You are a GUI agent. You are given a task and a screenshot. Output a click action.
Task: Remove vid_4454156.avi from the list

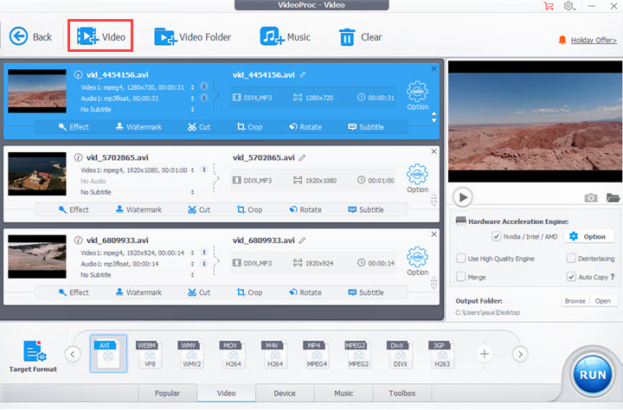(x=434, y=68)
